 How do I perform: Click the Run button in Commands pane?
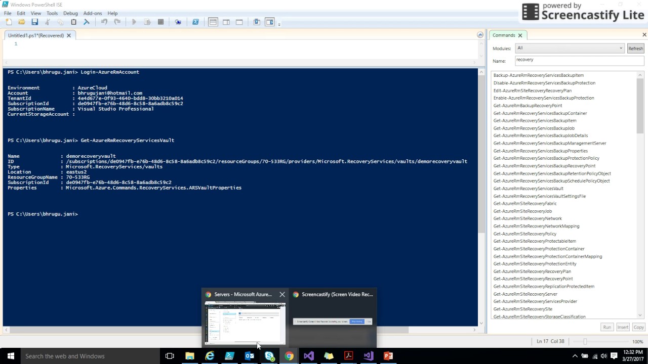607,327
